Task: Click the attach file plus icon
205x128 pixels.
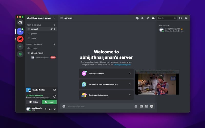Action: 64,106
